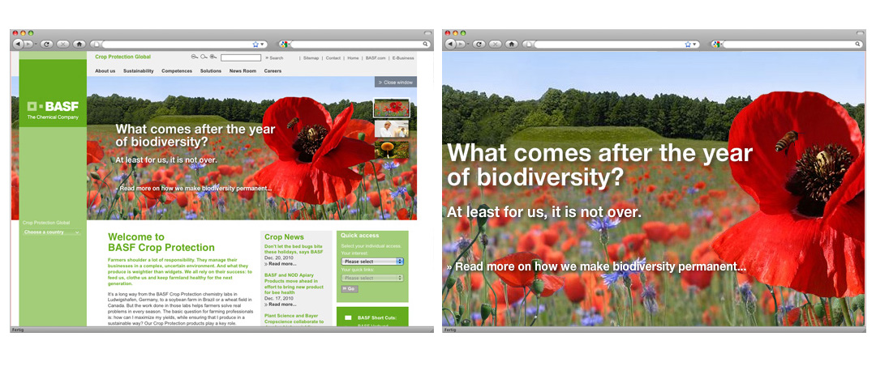Screen dimensions: 876x379
Task: Open the Sitemap link
Action: [311, 57]
